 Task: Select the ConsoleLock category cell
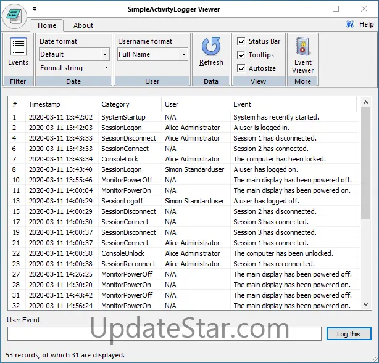tap(120, 159)
